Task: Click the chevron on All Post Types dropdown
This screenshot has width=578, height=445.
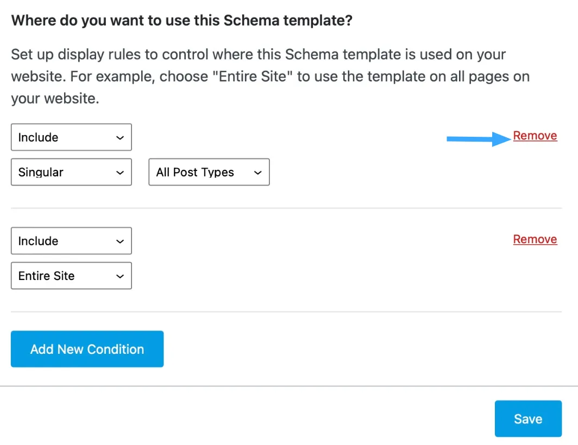Action: click(x=258, y=173)
